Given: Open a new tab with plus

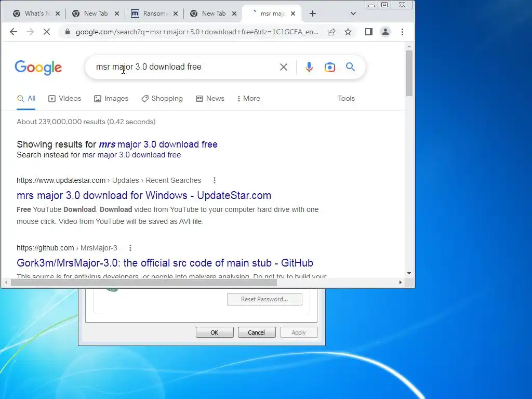Looking at the screenshot, I should click(x=313, y=14).
